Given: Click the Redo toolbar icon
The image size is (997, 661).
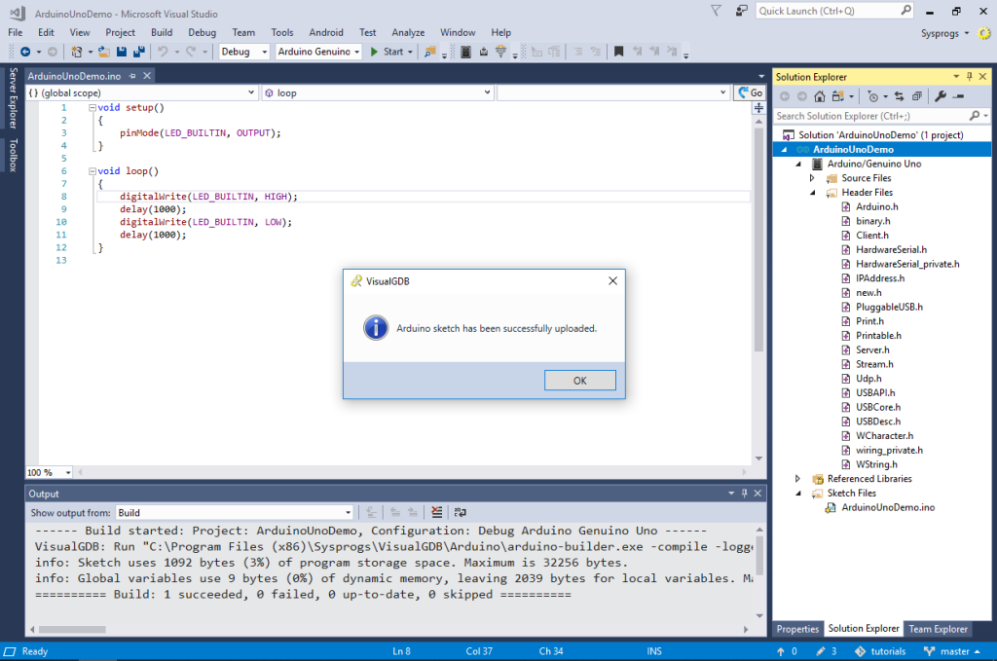Looking at the screenshot, I should click(x=190, y=52).
